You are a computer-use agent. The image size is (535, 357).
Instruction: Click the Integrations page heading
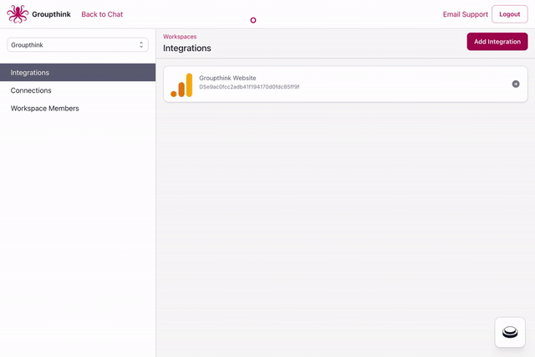(x=187, y=48)
